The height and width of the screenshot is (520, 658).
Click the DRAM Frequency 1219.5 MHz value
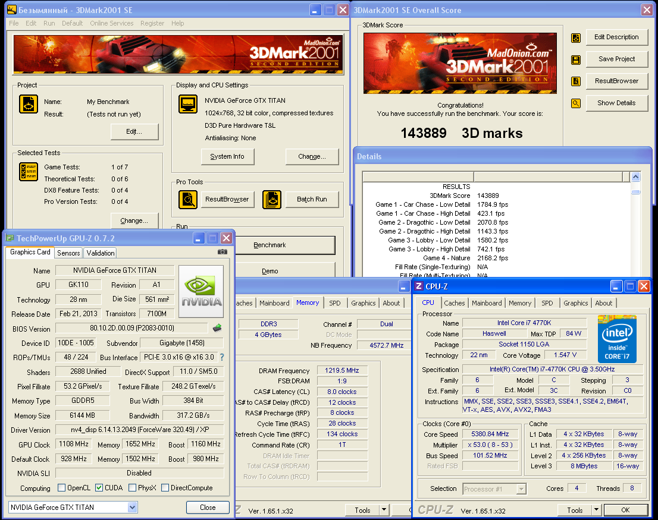pyautogui.click(x=342, y=370)
